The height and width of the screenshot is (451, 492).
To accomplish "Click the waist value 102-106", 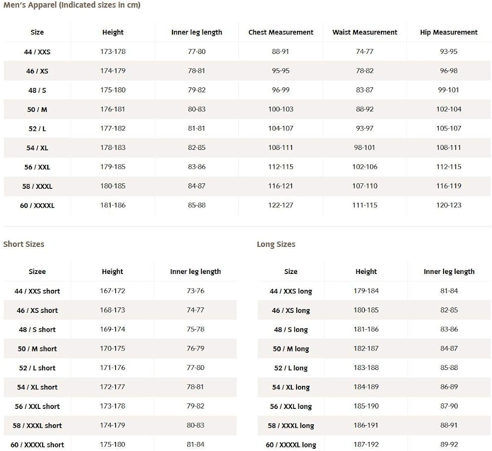I will click(365, 167).
